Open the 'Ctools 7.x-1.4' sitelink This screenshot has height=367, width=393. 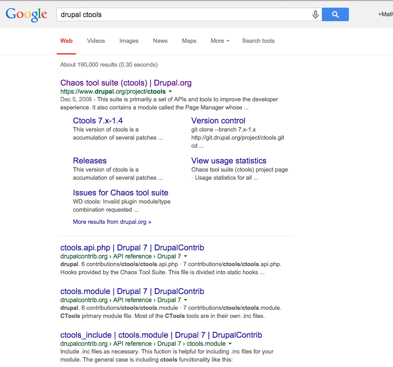coord(98,121)
